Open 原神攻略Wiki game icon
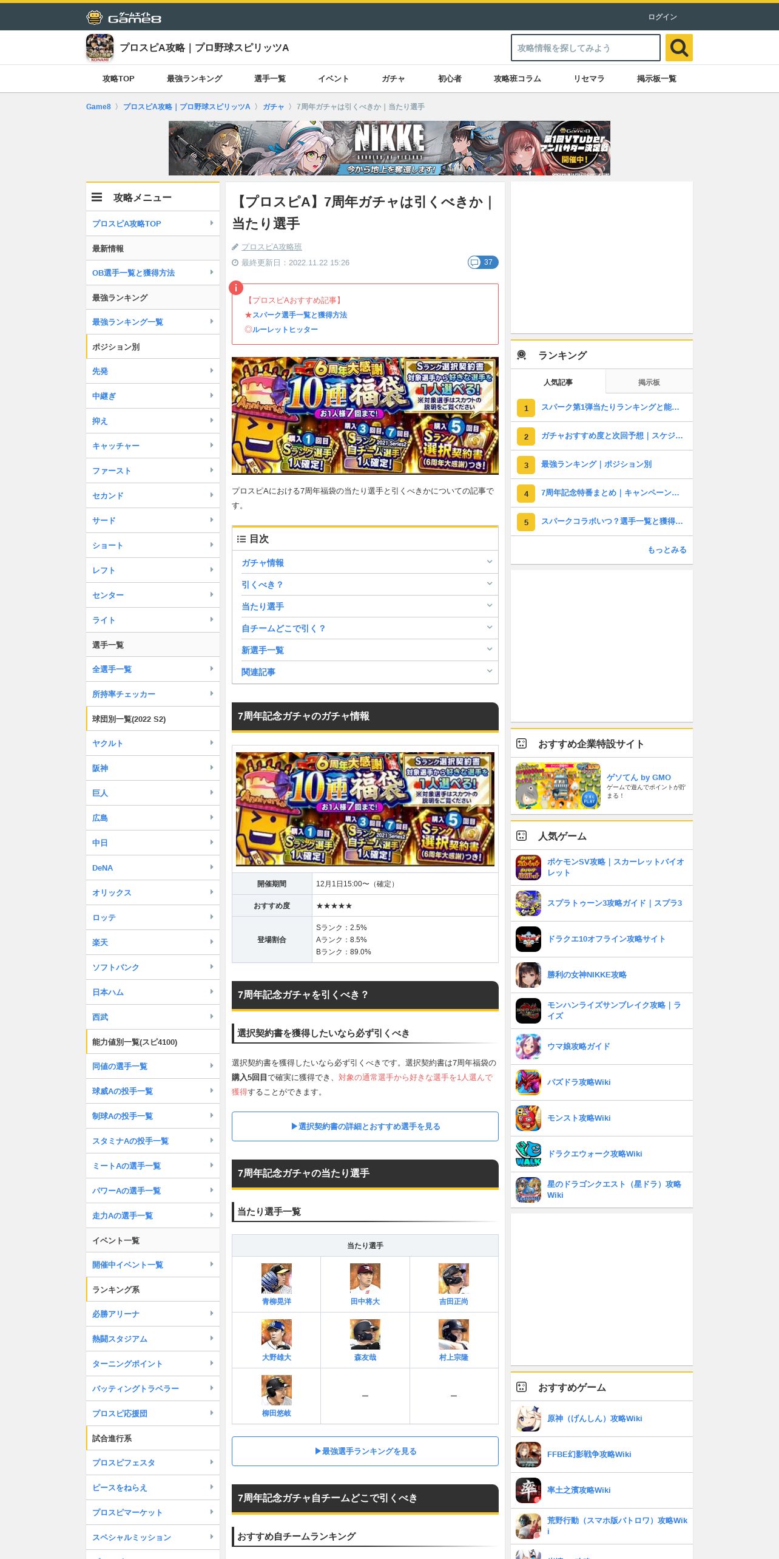The image size is (779, 1559). coord(528,1419)
